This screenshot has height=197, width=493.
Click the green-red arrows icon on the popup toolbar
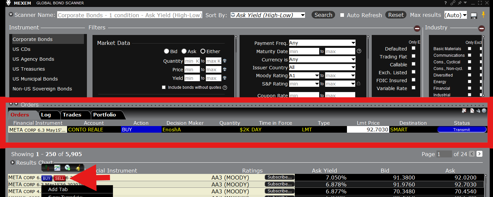47,168
